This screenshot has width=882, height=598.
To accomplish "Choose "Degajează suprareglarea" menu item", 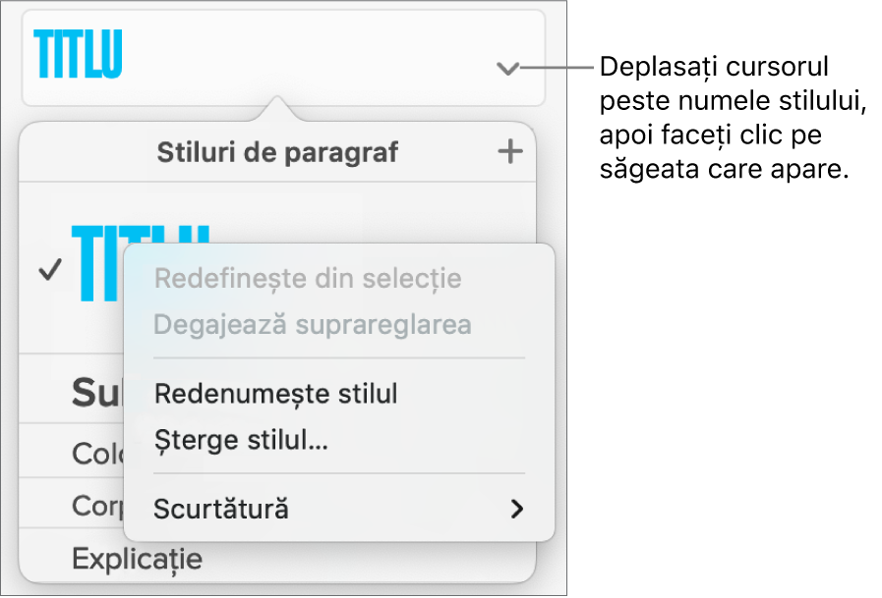I will [313, 324].
